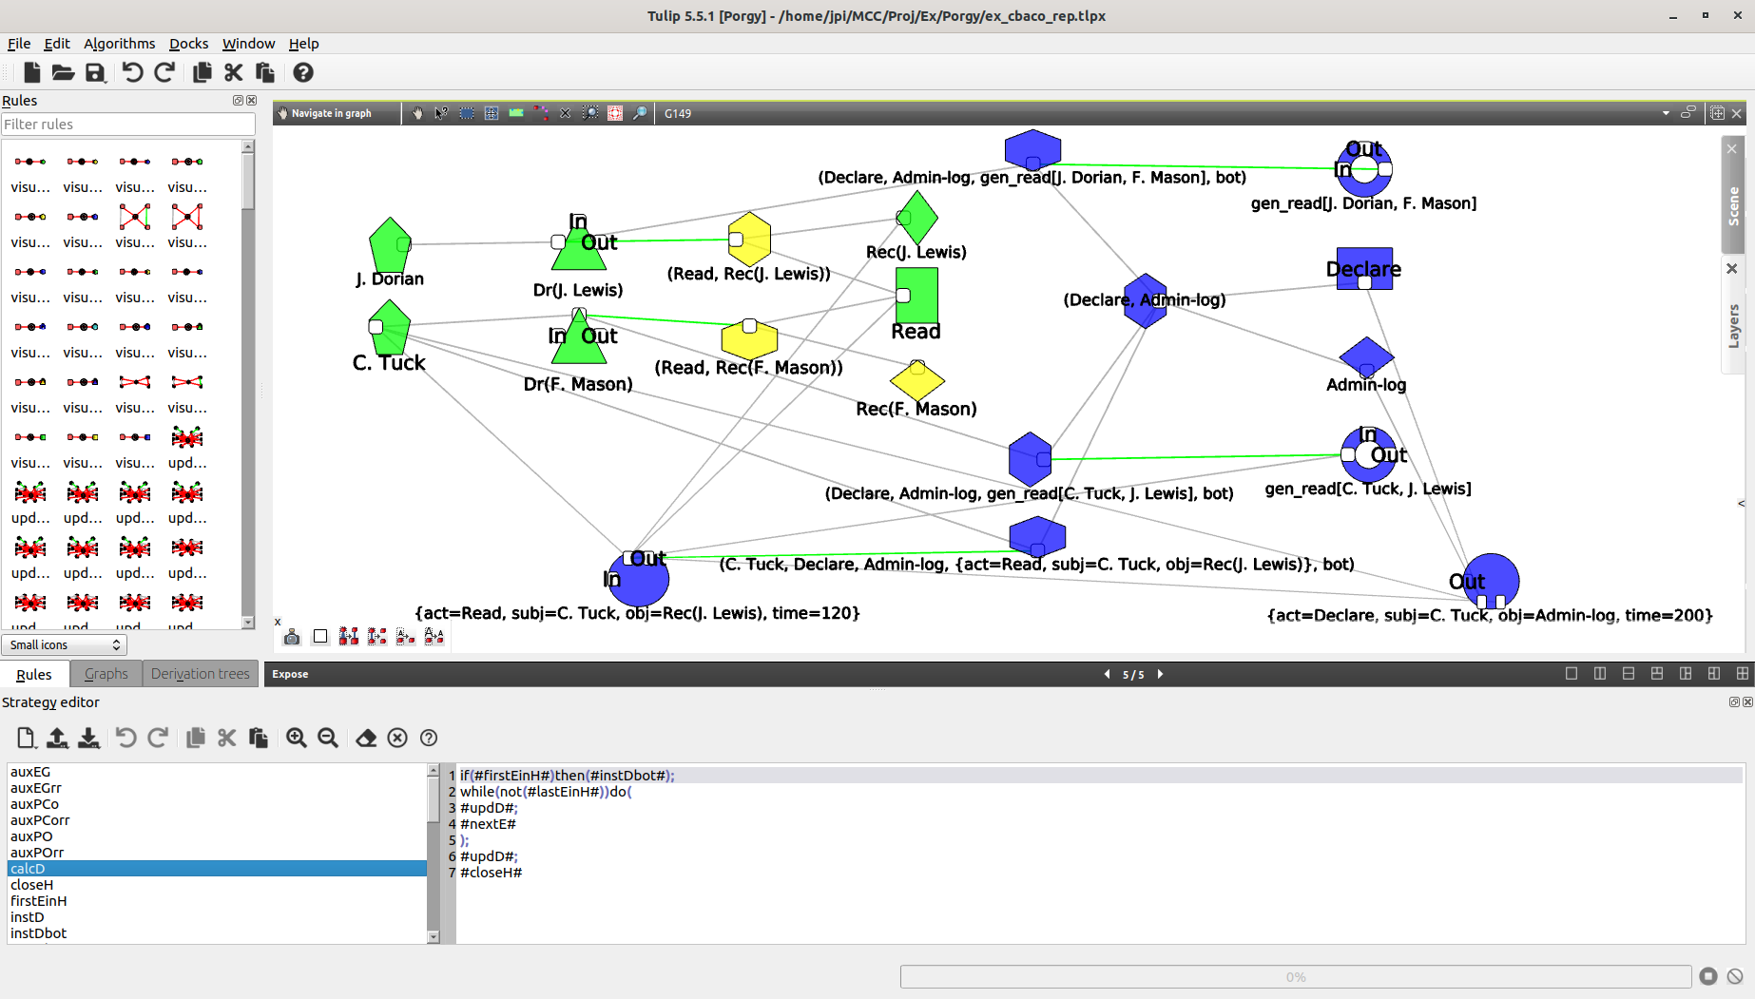Click the circled X icon in strategy editor
The height and width of the screenshot is (999, 1755).
tap(397, 738)
